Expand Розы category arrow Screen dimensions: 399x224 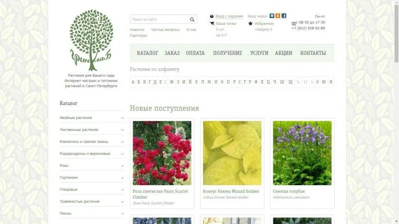(x=122, y=166)
